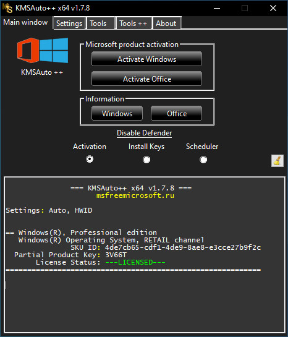Open the Tools ++ tab
The width and height of the screenshot is (288, 337).
(133, 23)
